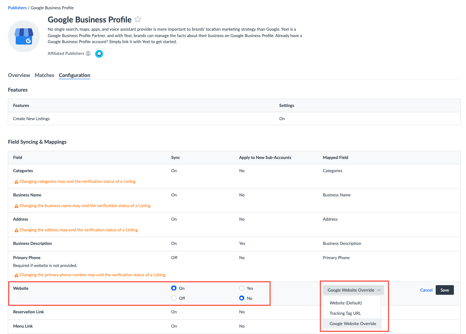Click the Waze affiliated publisher icon
Viewport: 466px width, 334px height.
(x=99, y=54)
